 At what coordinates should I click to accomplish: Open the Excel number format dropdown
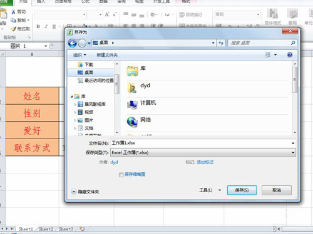tap(258, 14)
